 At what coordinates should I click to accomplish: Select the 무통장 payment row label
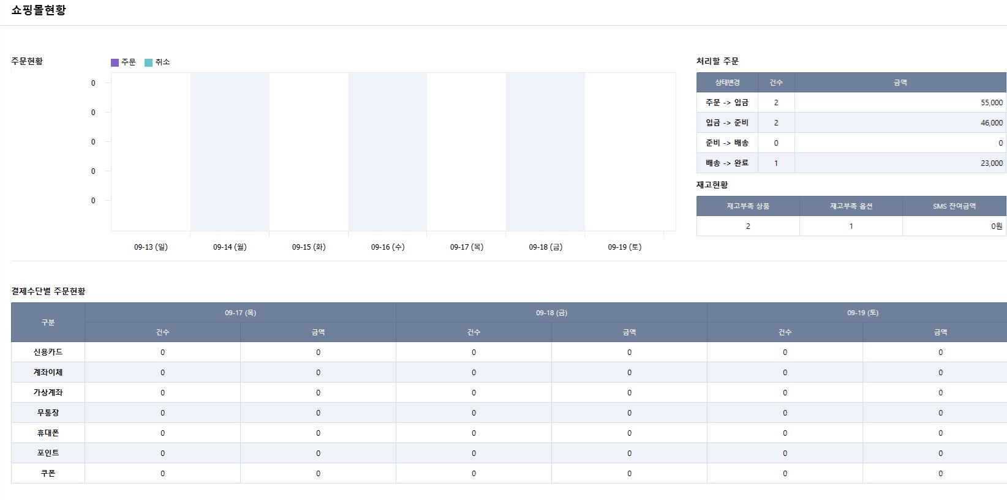point(48,413)
